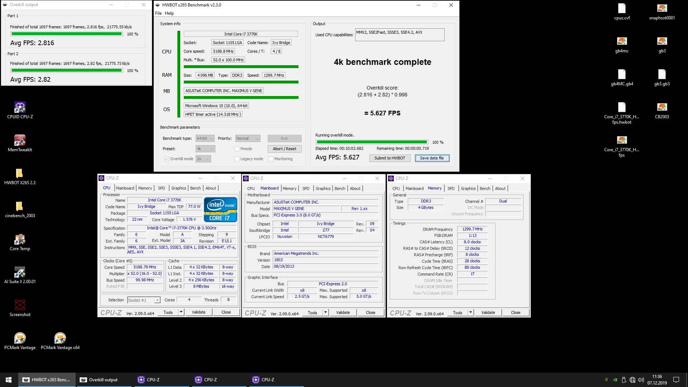The height and width of the screenshot is (387, 688).
Task: Click Close in Memory CPU-Z window
Action: pos(516,312)
